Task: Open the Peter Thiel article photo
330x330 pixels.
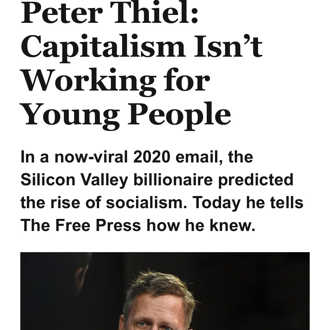Action: point(165,291)
